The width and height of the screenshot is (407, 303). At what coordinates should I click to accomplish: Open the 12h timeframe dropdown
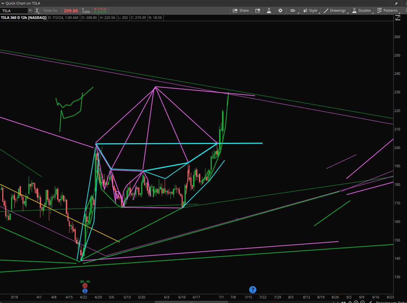pos(293,10)
